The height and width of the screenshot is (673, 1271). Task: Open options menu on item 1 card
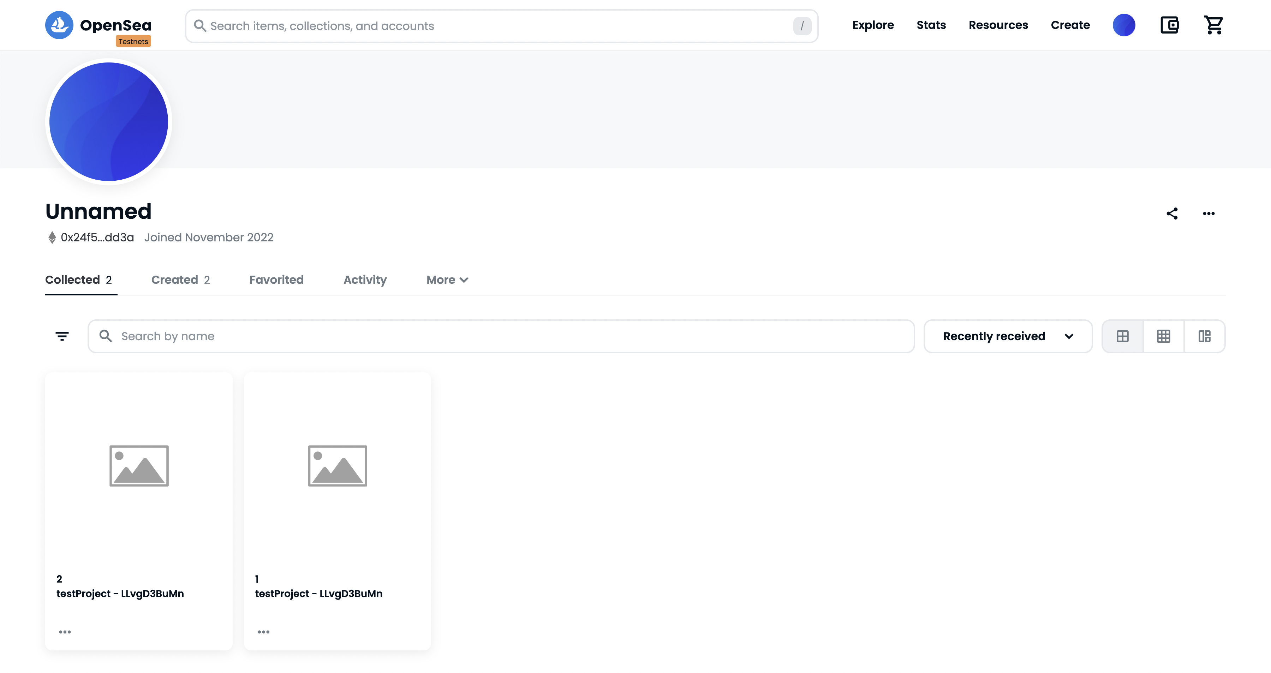pos(263,632)
